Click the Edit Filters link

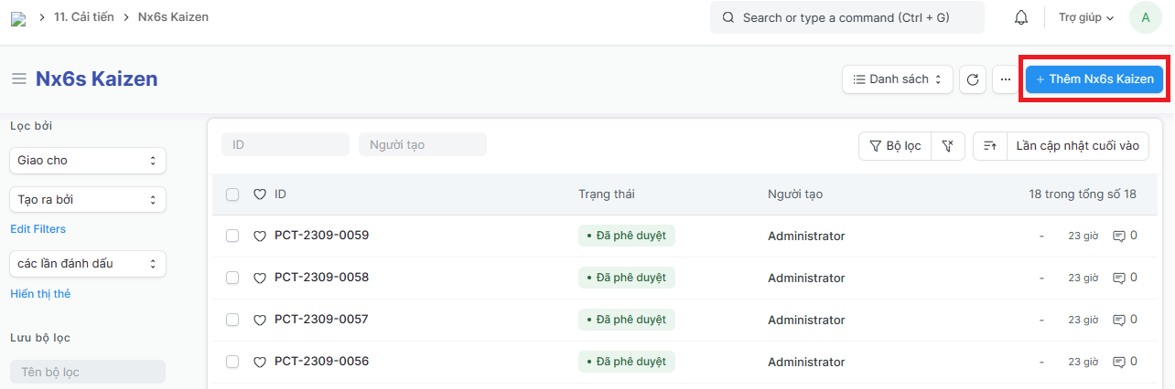tap(38, 229)
